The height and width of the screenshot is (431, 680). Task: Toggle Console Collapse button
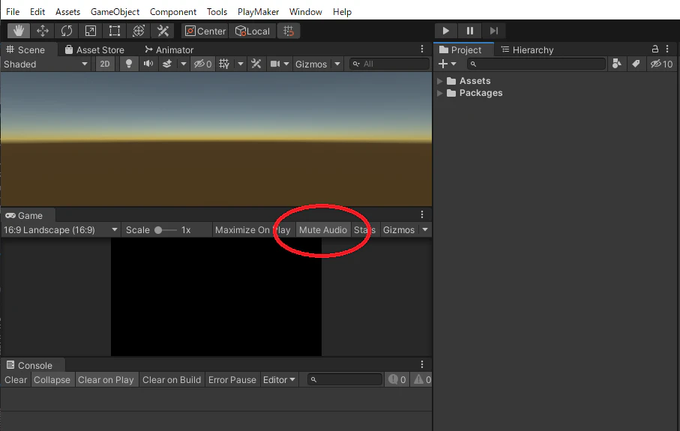click(52, 380)
